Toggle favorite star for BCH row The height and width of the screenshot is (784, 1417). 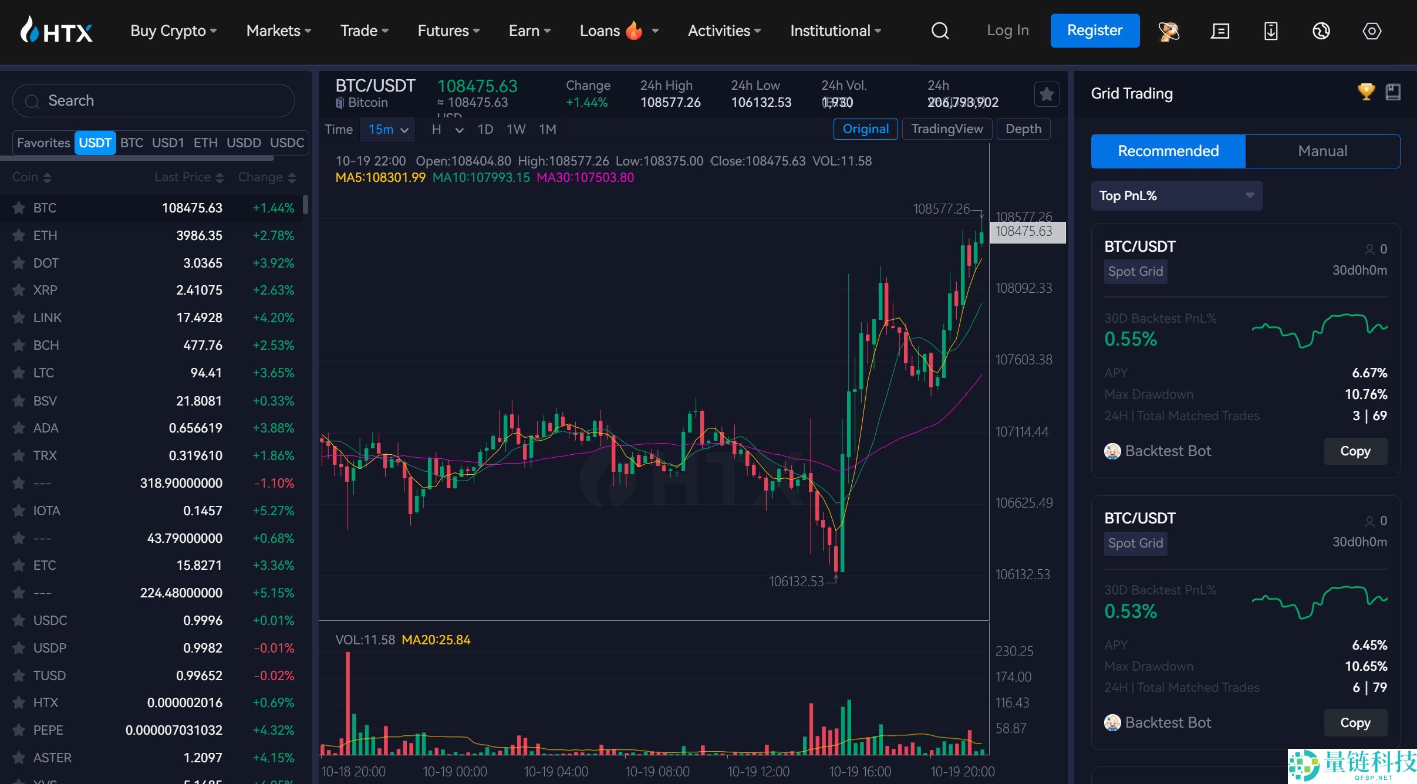[19, 345]
